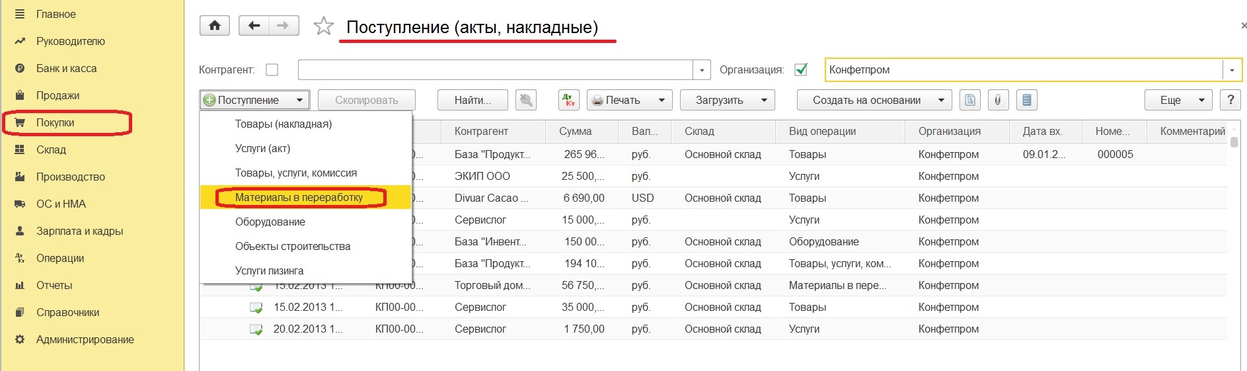Go forward with the right arrow button
This screenshot has height=371, width=1247.
coord(283,26)
